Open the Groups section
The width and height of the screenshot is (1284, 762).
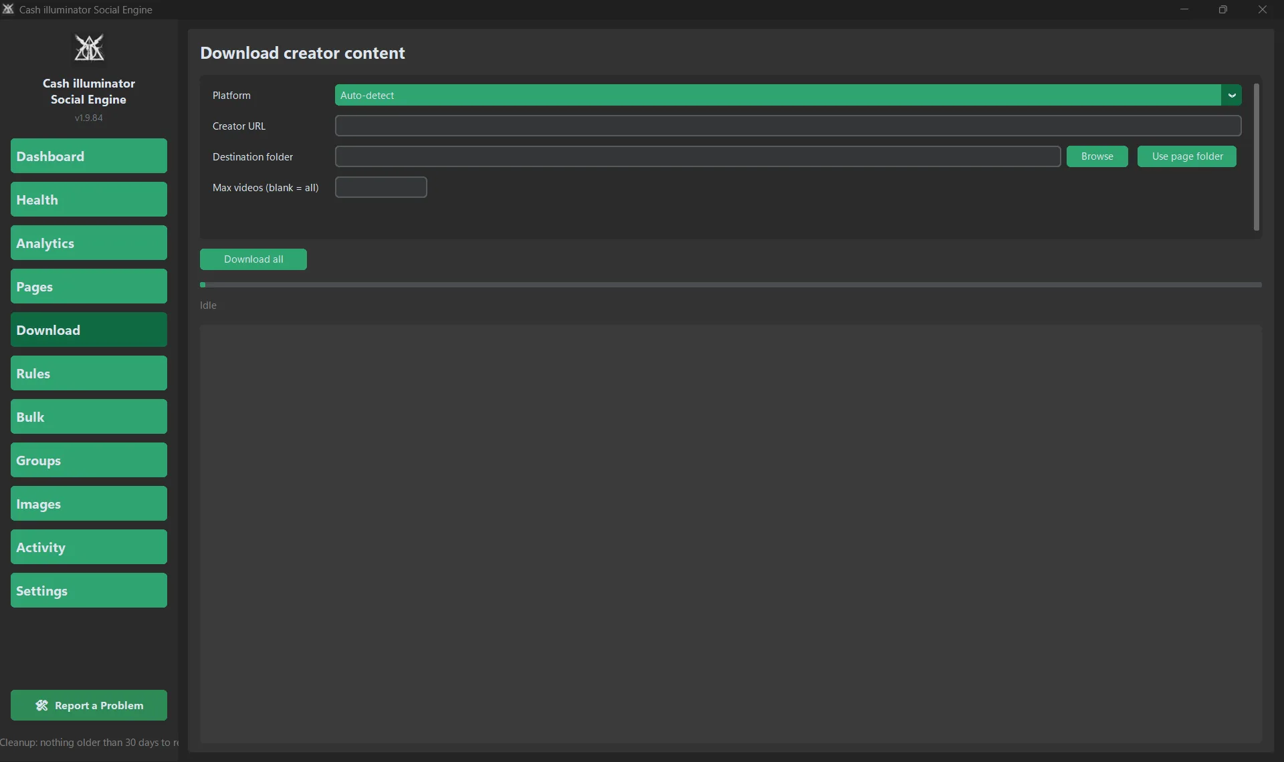89,460
